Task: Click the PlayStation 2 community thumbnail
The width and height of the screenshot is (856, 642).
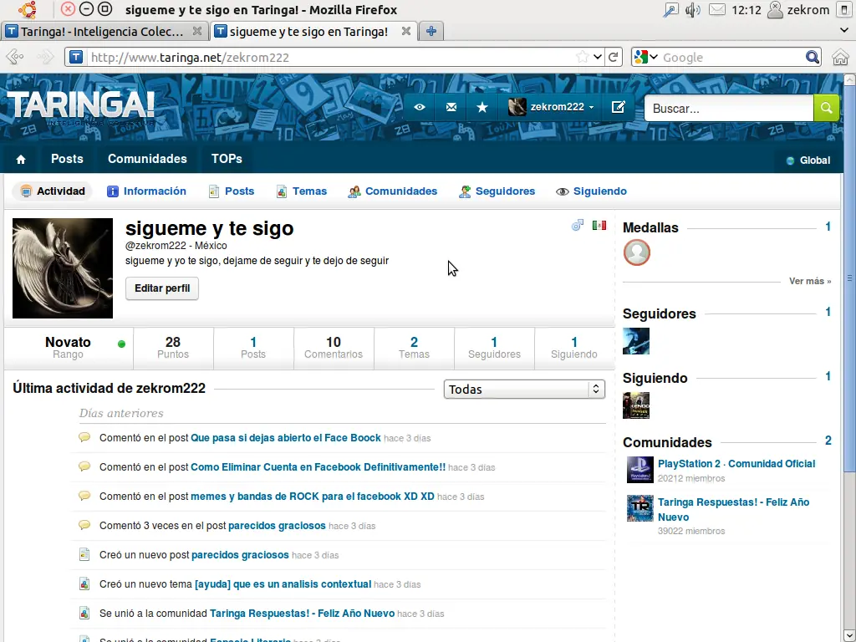Action: (x=639, y=470)
